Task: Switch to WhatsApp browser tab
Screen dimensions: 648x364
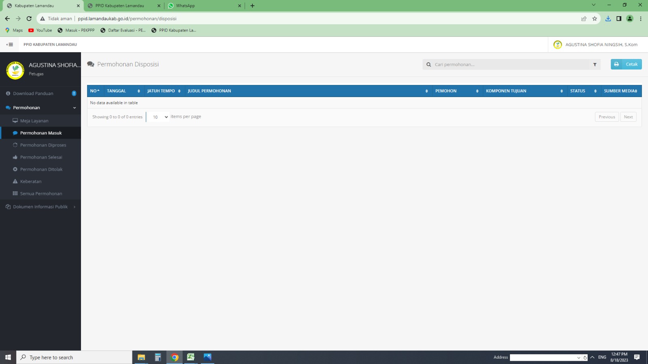Action: click(205, 6)
